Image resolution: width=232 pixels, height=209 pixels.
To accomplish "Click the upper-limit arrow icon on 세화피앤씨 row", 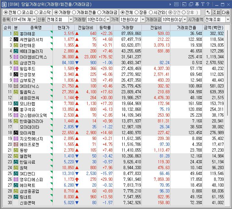I will pos(77,98).
